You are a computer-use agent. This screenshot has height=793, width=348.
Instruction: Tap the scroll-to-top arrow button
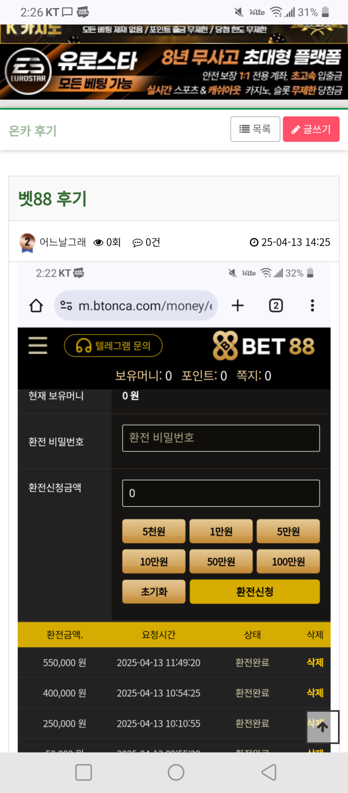(x=323, y=727)
